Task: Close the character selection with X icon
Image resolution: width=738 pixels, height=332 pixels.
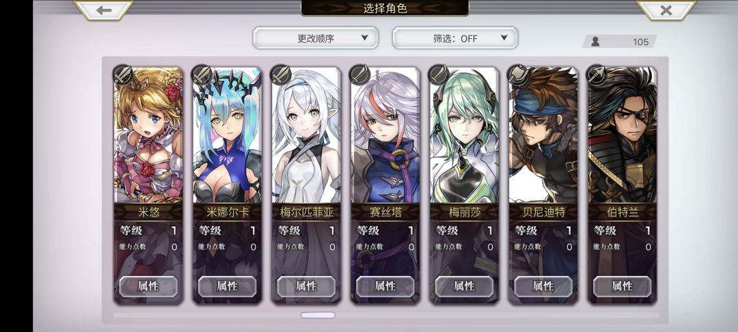Action: [x=666, y=10]
